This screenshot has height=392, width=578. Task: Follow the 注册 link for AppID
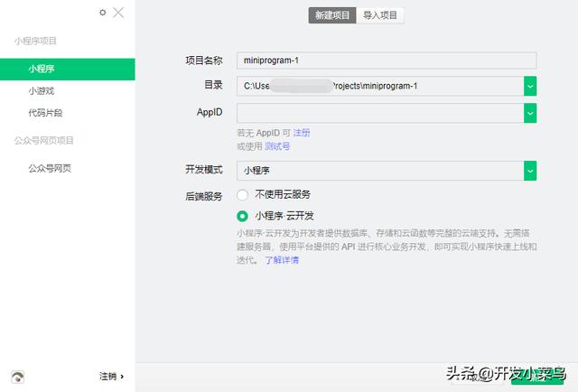[302, 133]
